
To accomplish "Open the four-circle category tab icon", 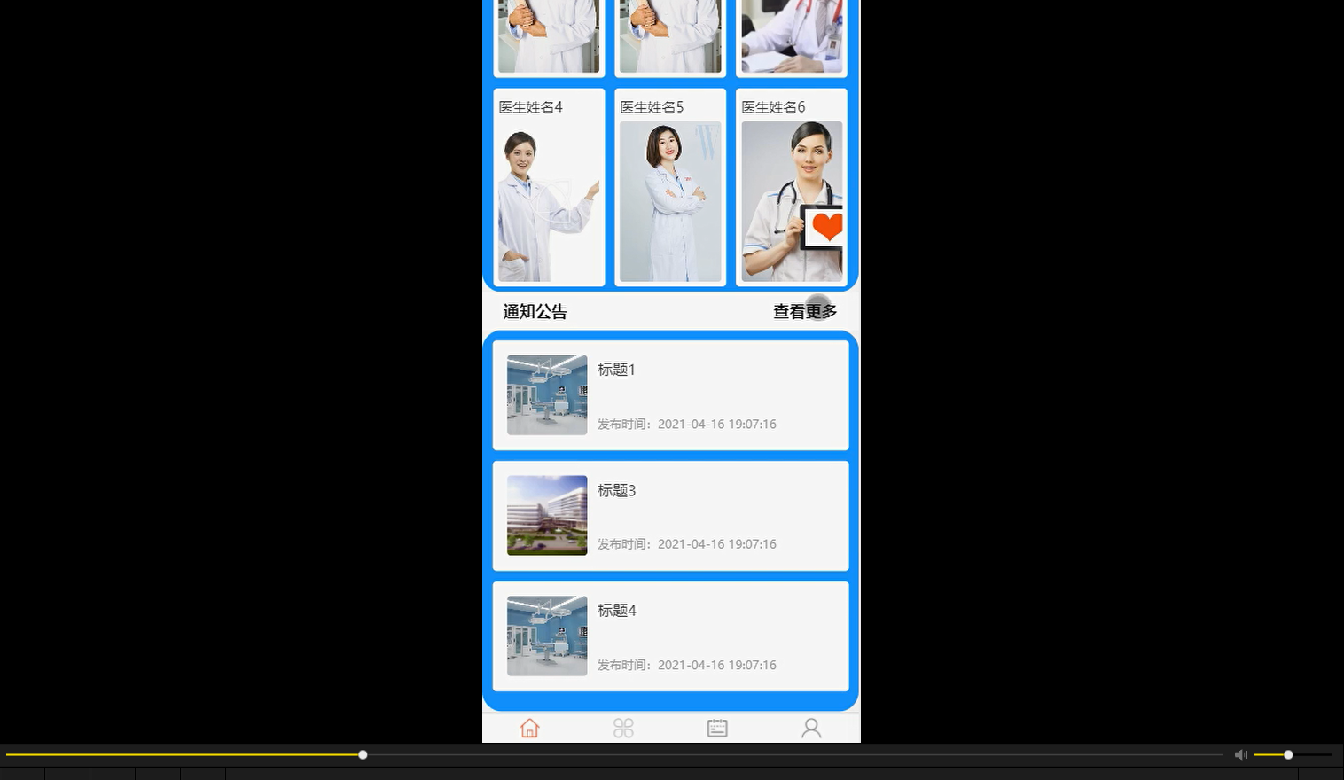I will point(623,728).
